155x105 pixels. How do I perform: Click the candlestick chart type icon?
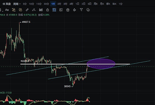click(41, 10)
